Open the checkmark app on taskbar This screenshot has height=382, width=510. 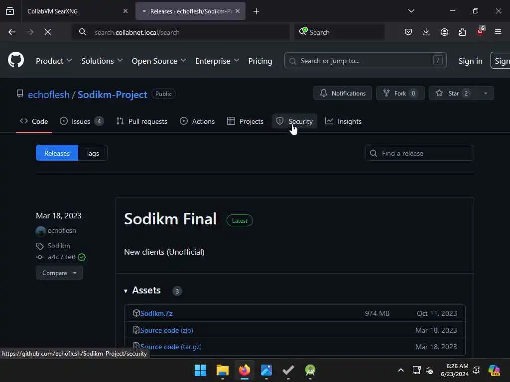(x=288, y=370)
